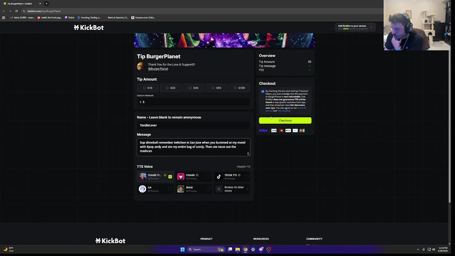Click the Stripe logo under Checkout

[x=263, y=130]
